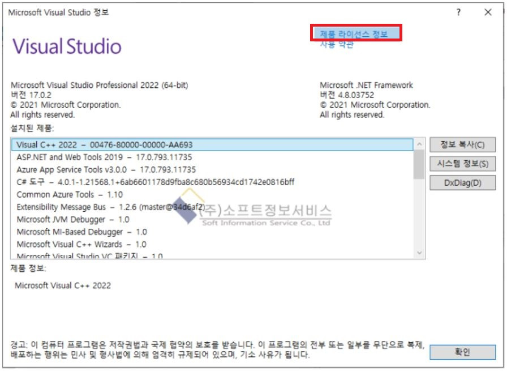Select ASP.NET and Web Tools 2019 row
Screen dimensions: 507x371
coord(212,157)
